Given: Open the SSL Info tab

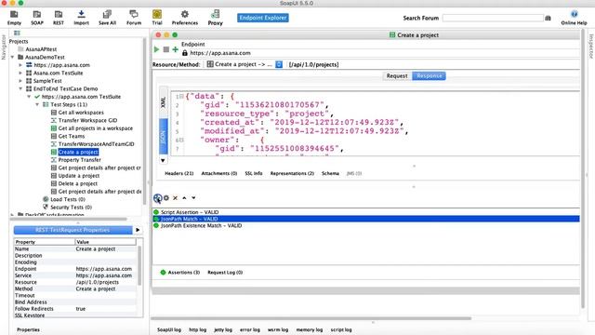Looking at the screenshot, I should point(254,173).
